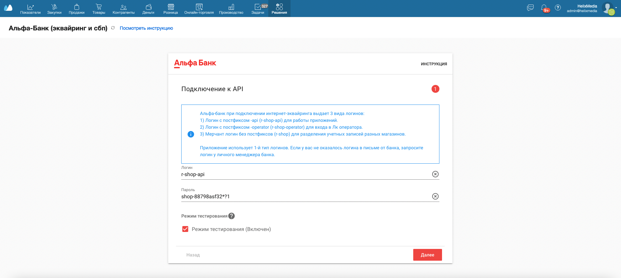The height and width of the screenshot is (278, 621).
Task: Open the Режим тестирования help tooltip icon
Action: [x=232, y=216]
